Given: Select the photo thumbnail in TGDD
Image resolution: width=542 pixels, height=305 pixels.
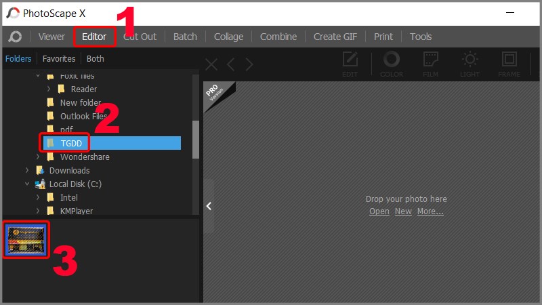Looking at the screenshot, I should tap(26, 240).
